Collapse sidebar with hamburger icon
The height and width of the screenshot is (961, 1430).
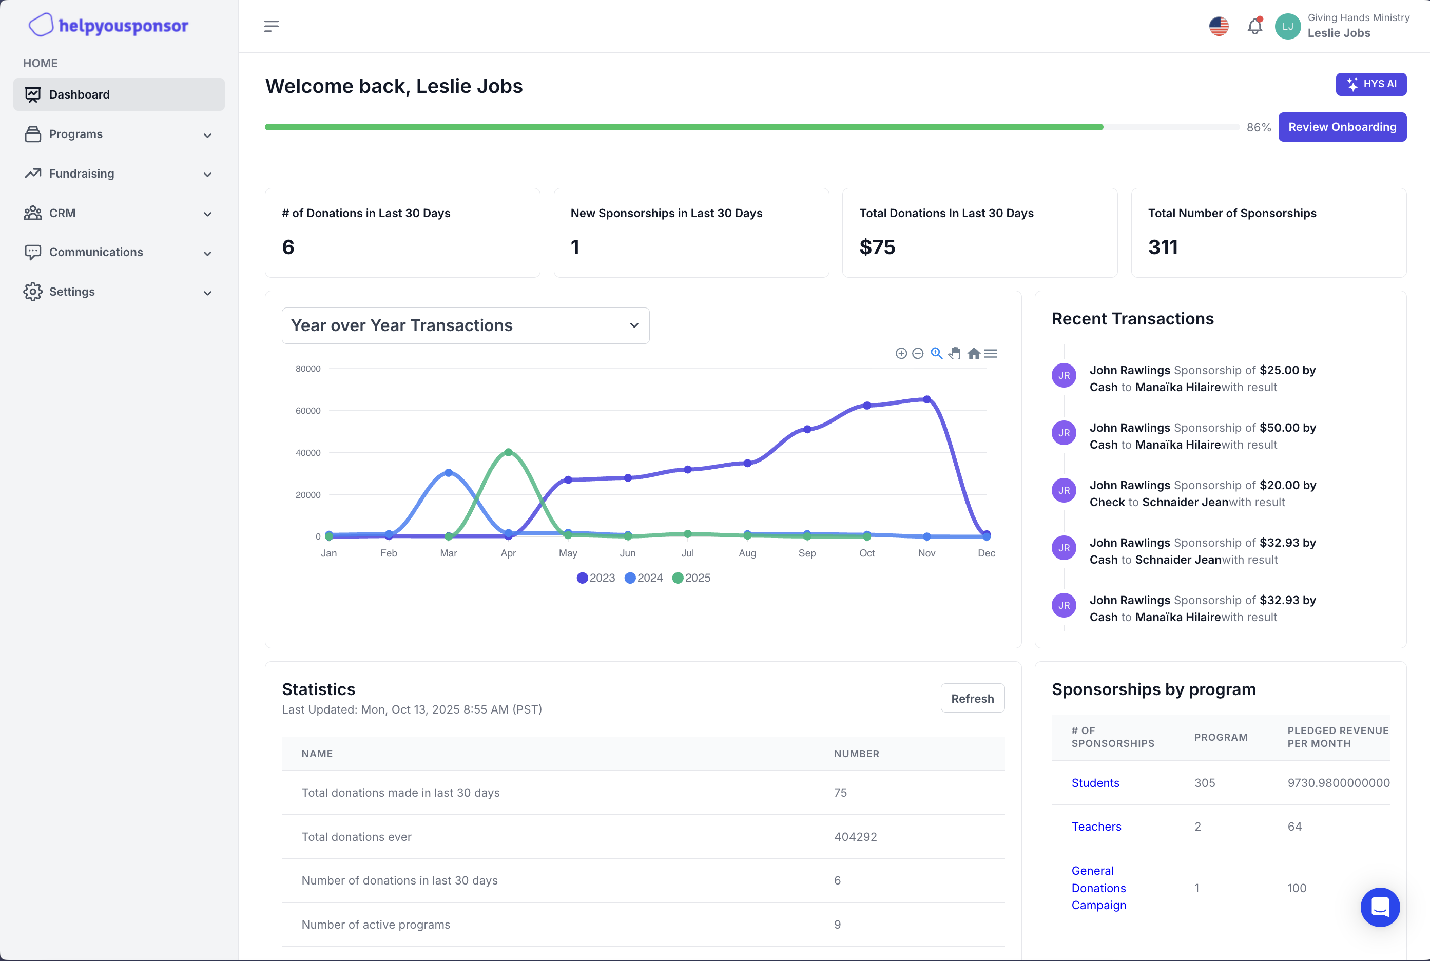(x=272, y=26)
